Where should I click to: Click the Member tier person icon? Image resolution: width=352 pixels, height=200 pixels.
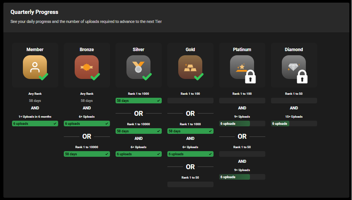point(35,67)
